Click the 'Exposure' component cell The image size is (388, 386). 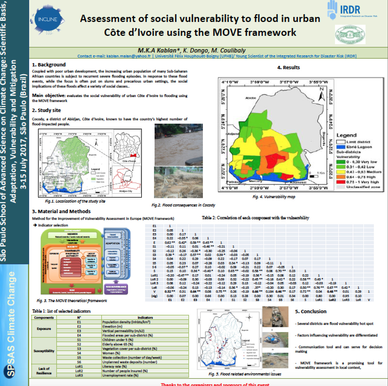[x=44, y=329]
